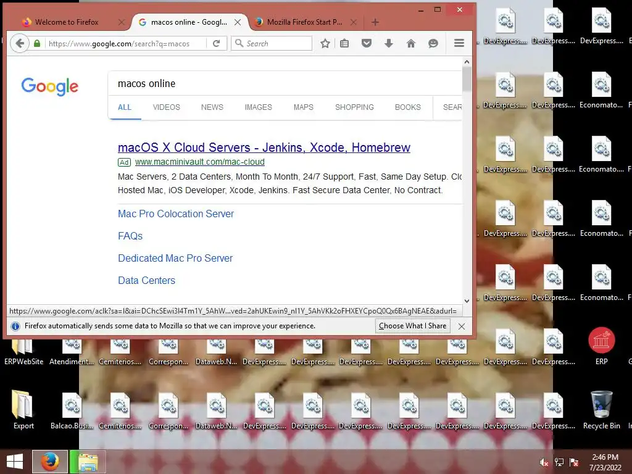Click the muted volume tray icon

pos(544,462)
